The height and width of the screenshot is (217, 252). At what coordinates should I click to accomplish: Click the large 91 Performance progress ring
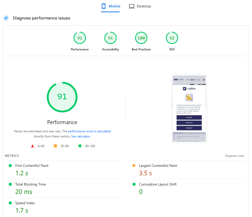click(62, 97)
